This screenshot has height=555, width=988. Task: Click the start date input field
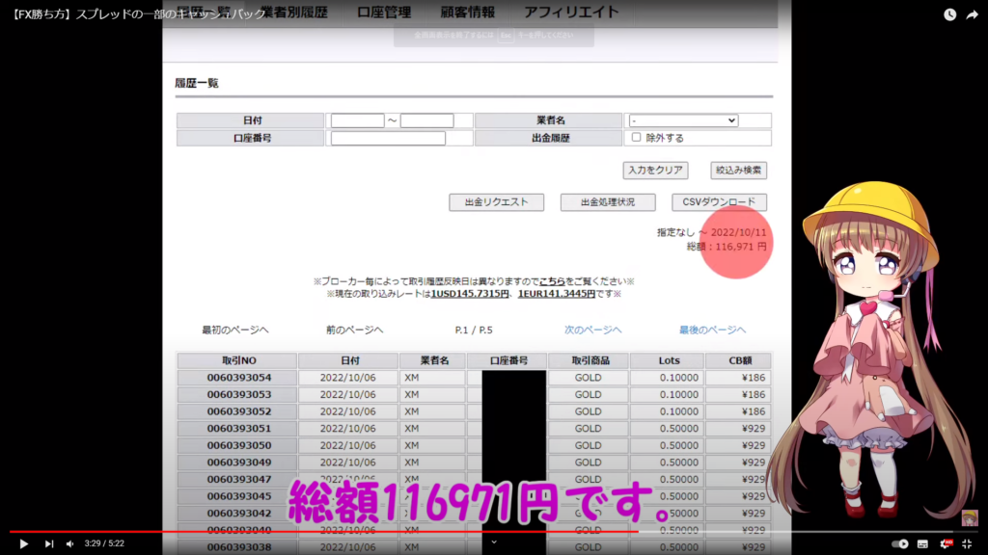tap(357, 120)
